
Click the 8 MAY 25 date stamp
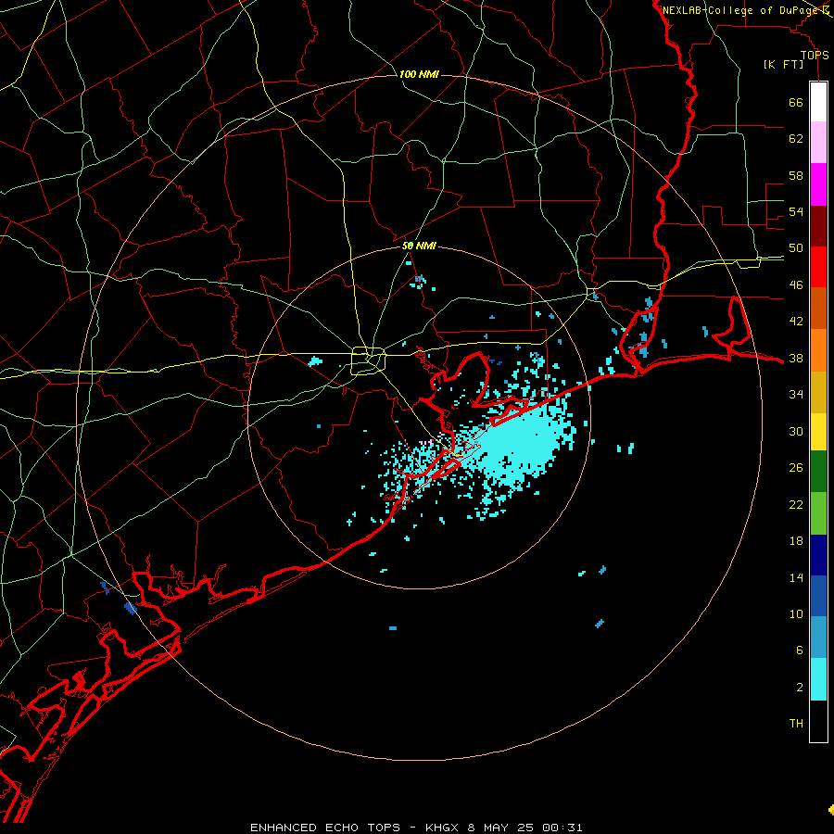click(500, 828)
